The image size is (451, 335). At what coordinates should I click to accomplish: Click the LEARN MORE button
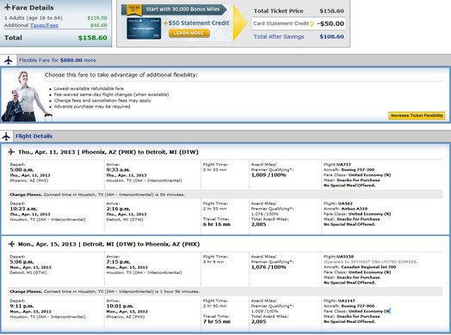[x=188, y=33]
